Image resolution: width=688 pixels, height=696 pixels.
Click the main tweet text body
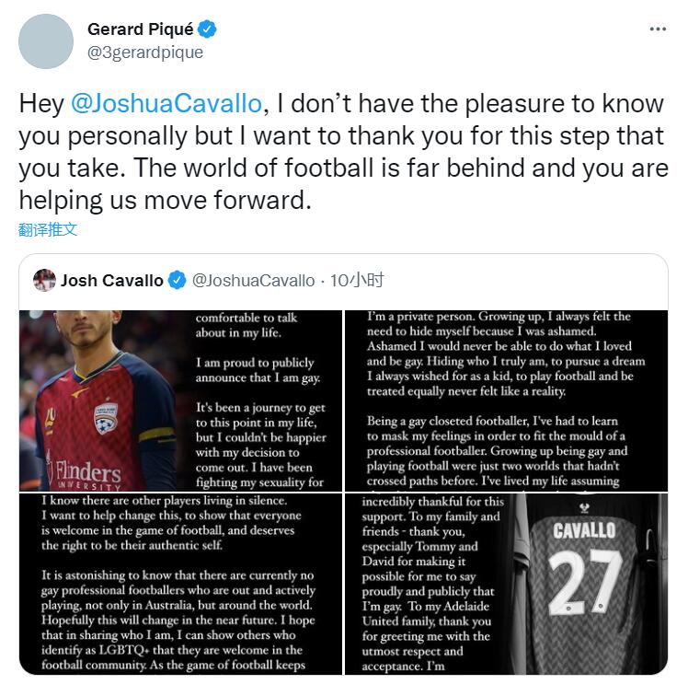(x=343, y=152)
